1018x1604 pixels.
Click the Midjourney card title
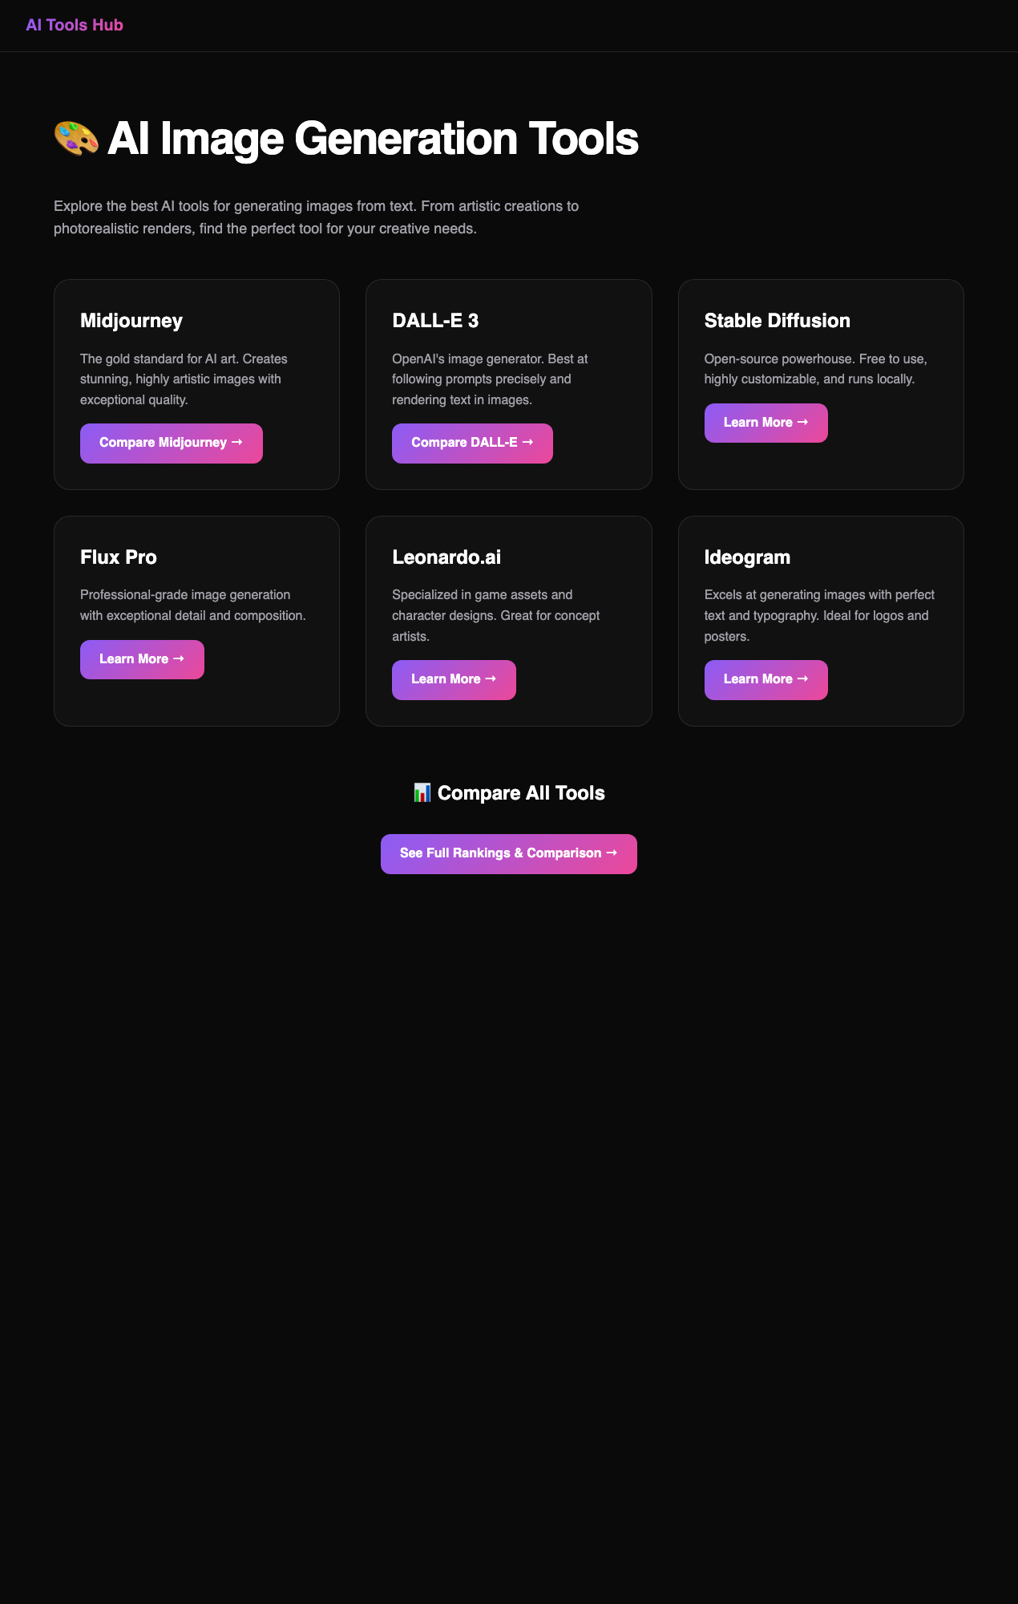(x=131, y=320)
